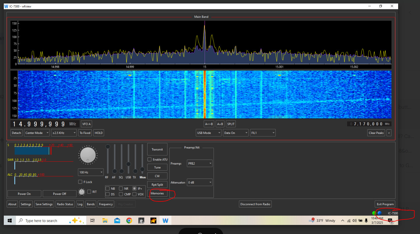This screenshot has height=234, width=420.
Task: Click the microphone tray icon
Action: coord(366,221)
